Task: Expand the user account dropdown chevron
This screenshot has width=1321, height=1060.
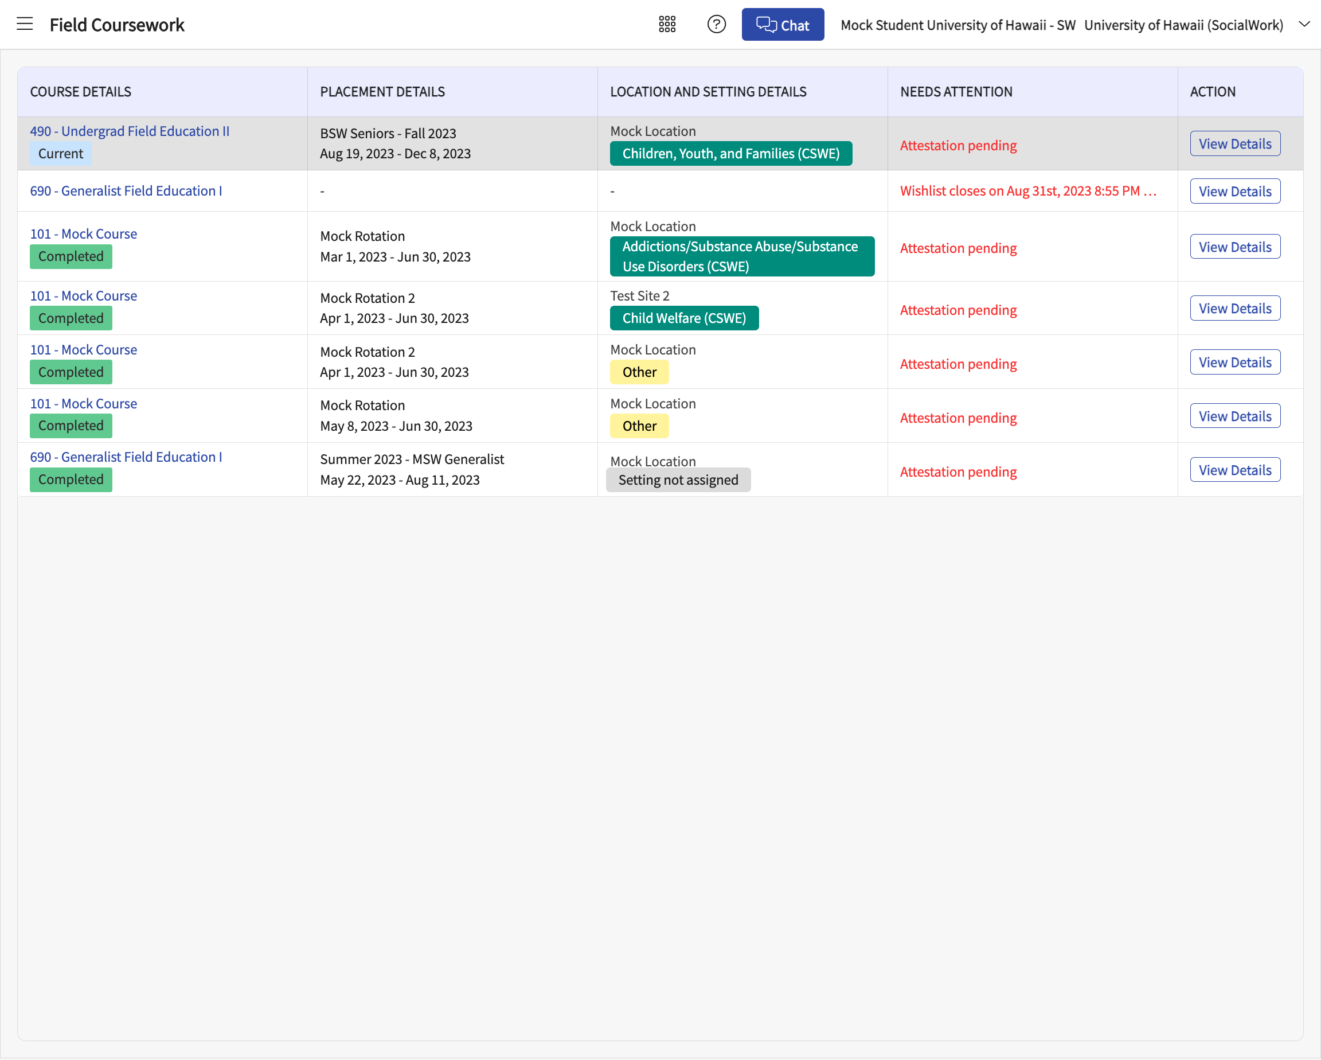Action: pos(1304,25)
